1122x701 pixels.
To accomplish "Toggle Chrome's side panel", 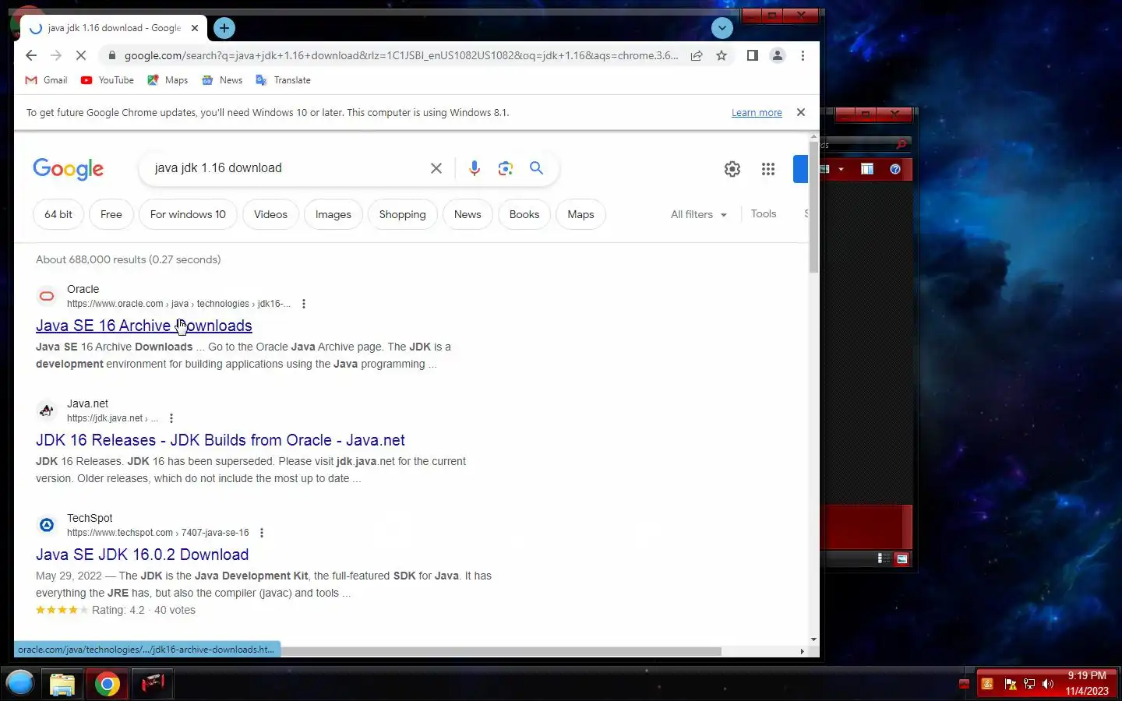I will pyautogui.click(x=752, y=55).
